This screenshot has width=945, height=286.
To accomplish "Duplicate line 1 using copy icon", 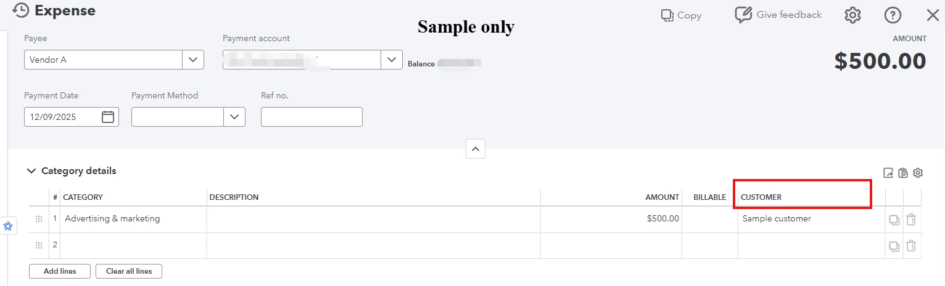I will click(894, 220).
